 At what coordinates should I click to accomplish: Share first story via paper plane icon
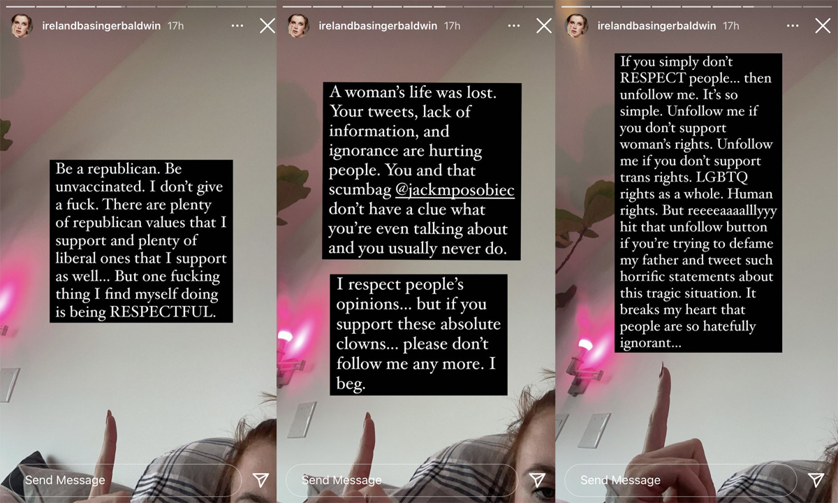tap(260, 479)
